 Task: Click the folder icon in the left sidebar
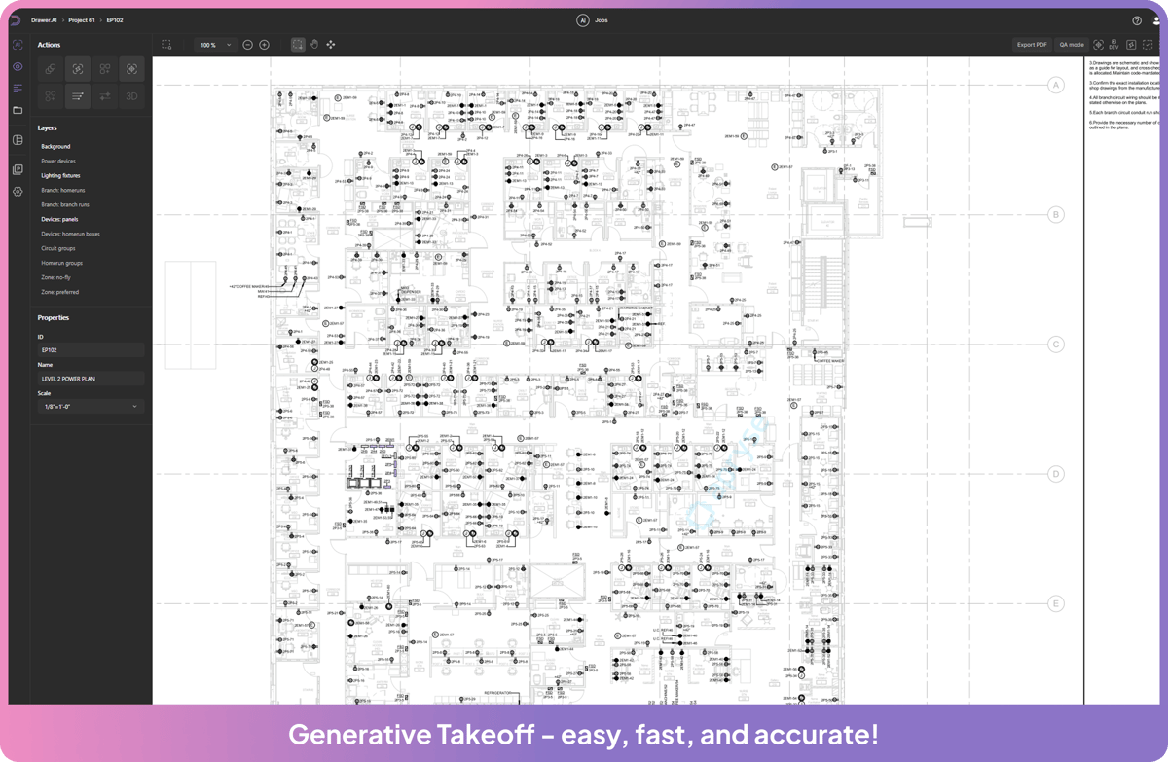(x=17, y=111)
